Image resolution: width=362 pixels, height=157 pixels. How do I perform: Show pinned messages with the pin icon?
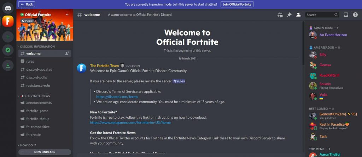pos(289,15)
